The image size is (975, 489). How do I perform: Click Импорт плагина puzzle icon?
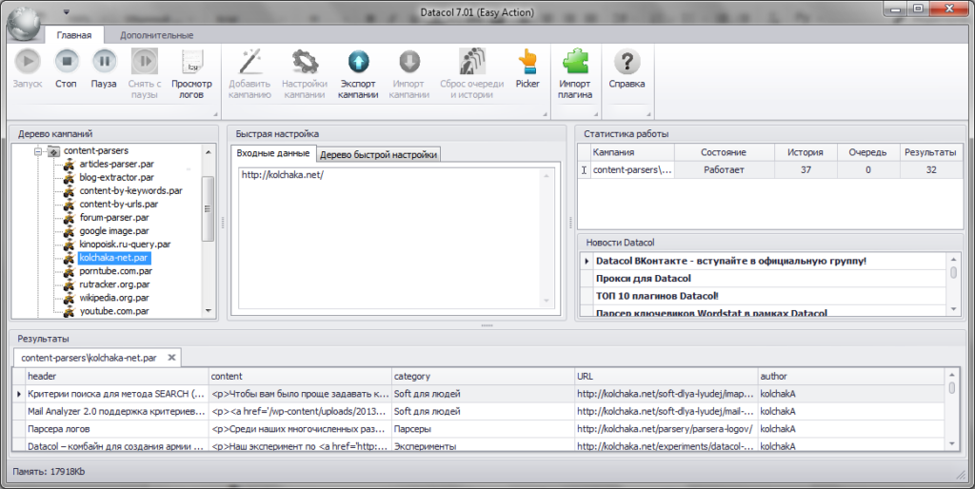(x=574, y=73)
